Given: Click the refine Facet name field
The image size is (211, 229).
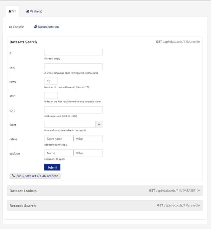Looking at the screenshot, I should click(x=59, y=139).
